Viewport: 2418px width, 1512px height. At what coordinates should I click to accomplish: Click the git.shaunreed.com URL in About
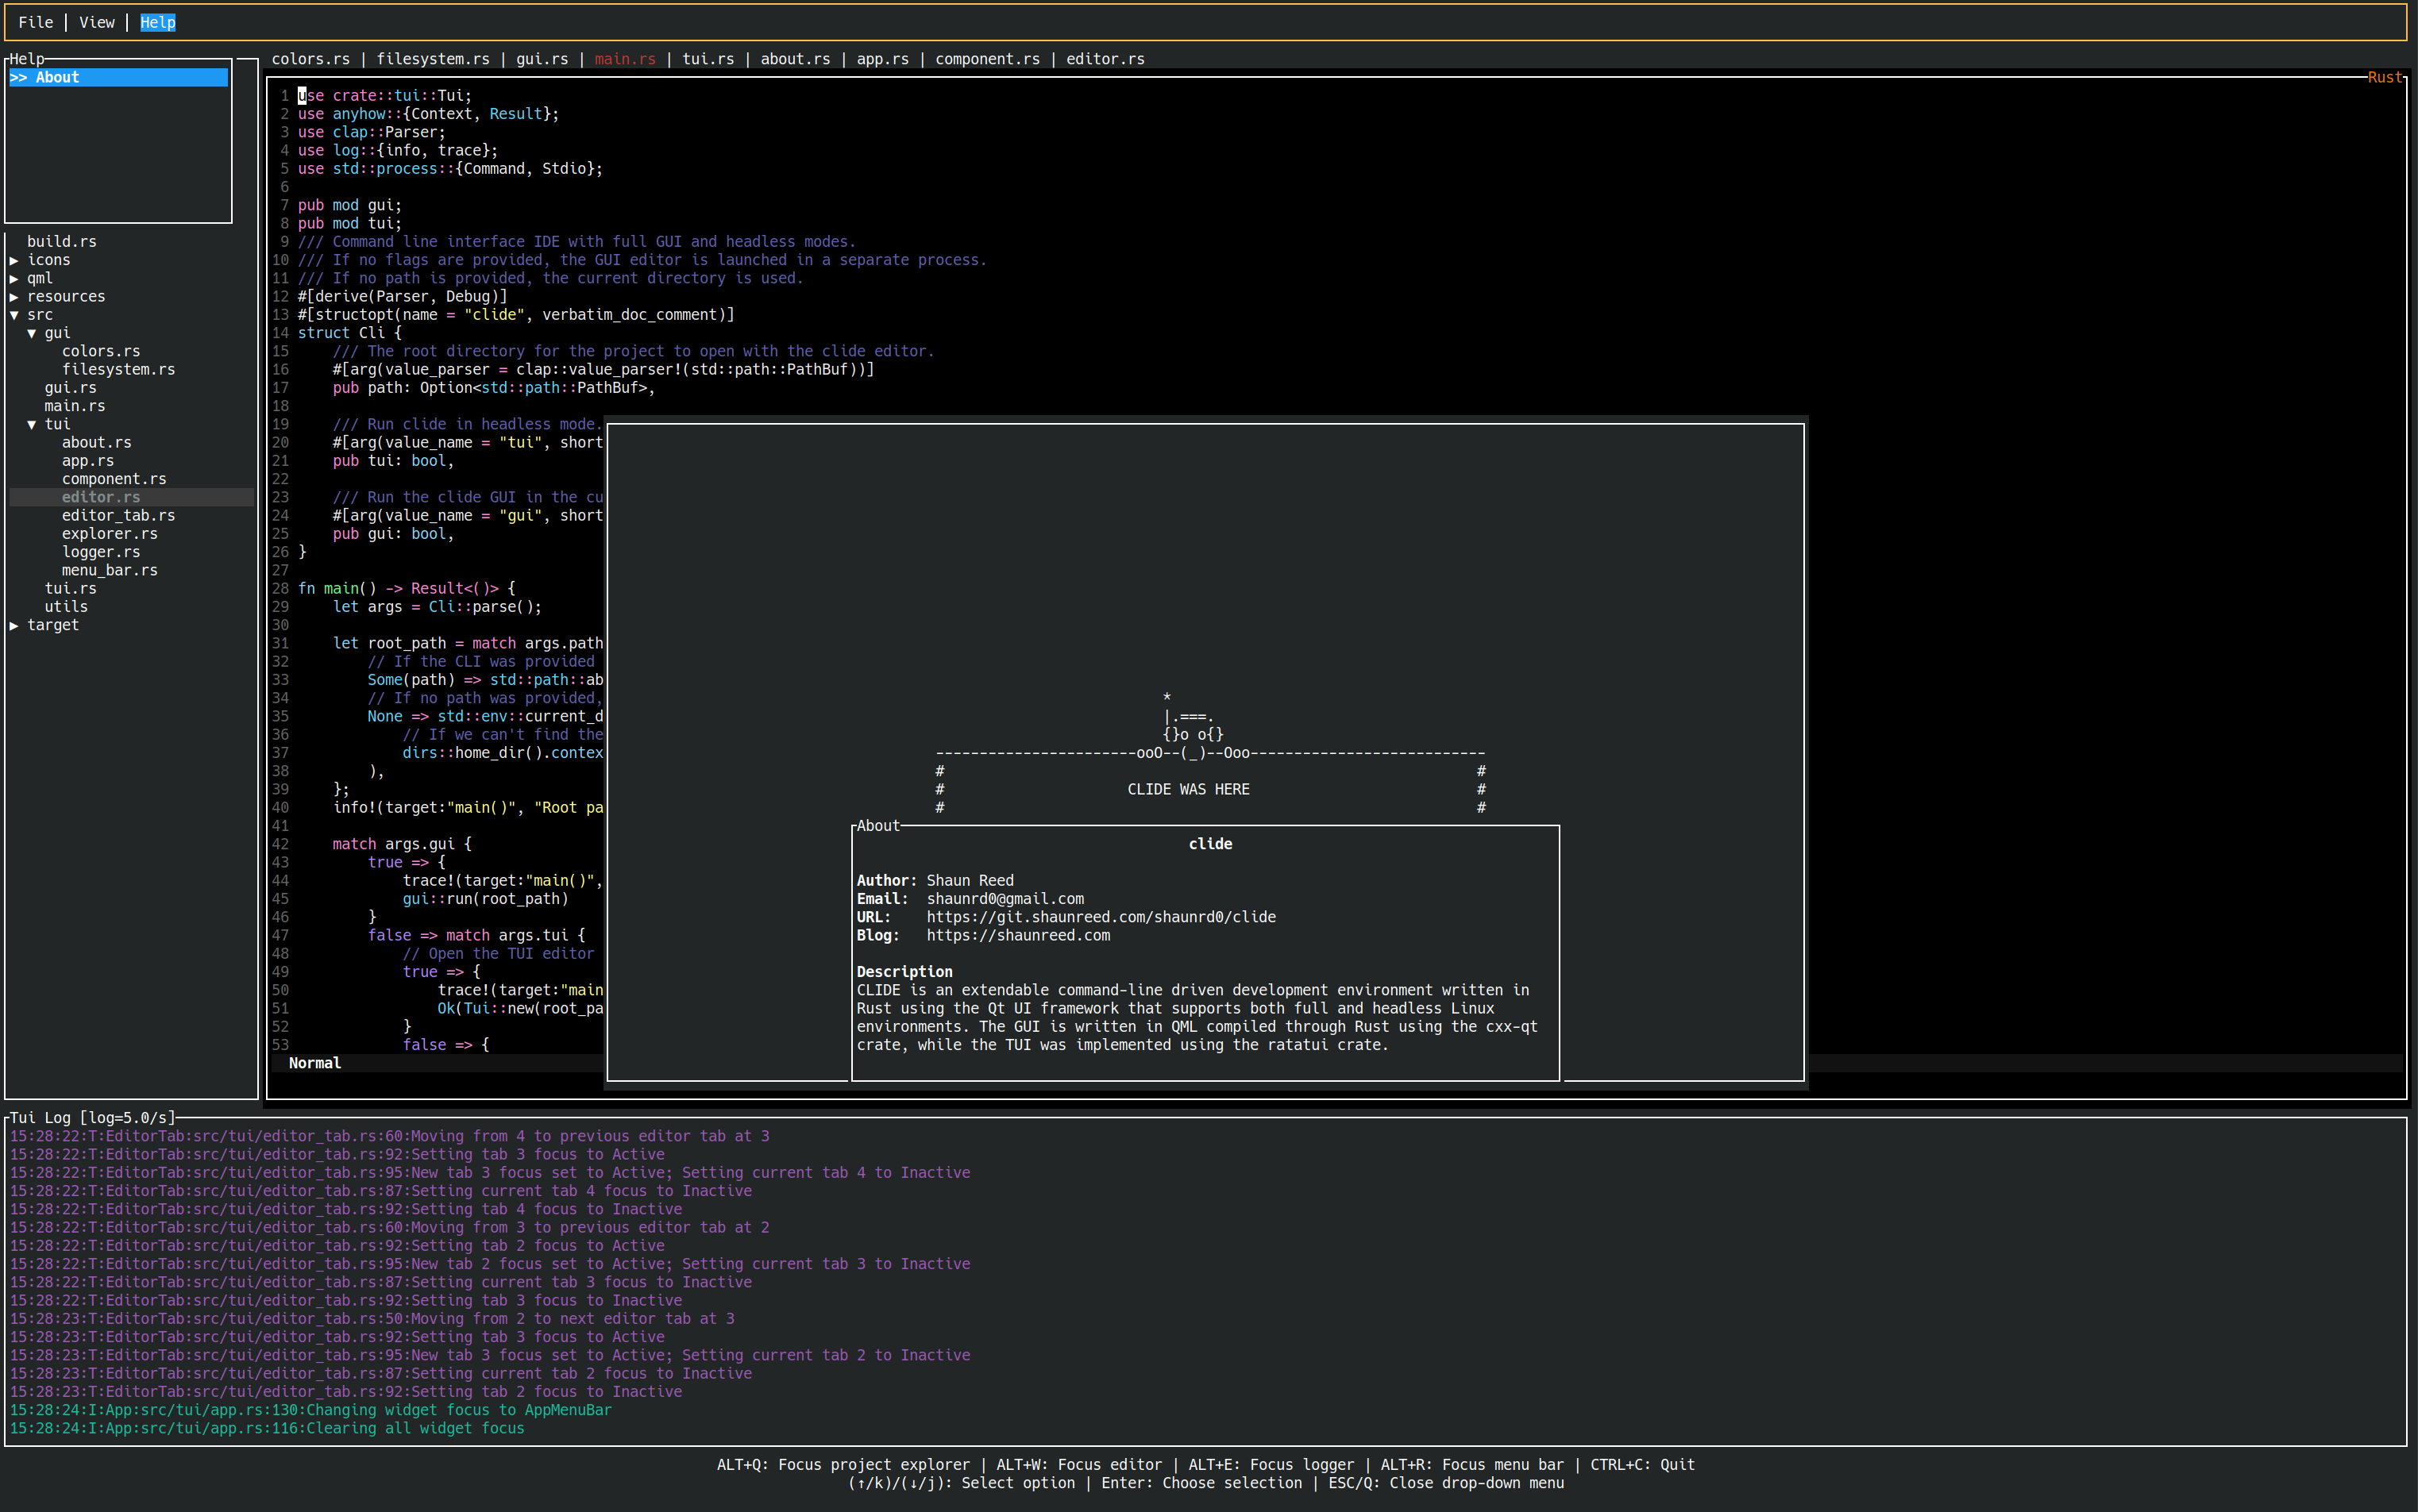[1101, 917]
